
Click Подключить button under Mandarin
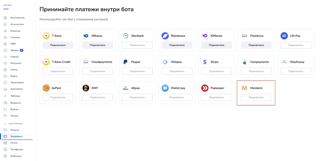pyautogui.click(x=256, y=97)
